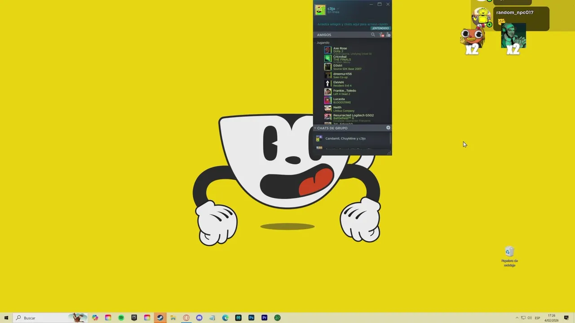
Task: Click D3stri avatar thumbnail
Action: (x=328, y=67)
